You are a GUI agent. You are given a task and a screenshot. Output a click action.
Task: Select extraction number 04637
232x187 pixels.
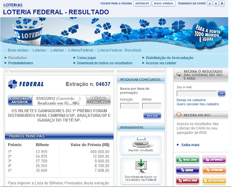pos(103,84)
